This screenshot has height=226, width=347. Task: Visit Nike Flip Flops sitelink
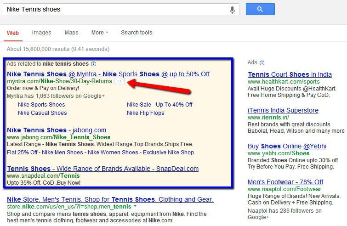[x=145, y=113]
